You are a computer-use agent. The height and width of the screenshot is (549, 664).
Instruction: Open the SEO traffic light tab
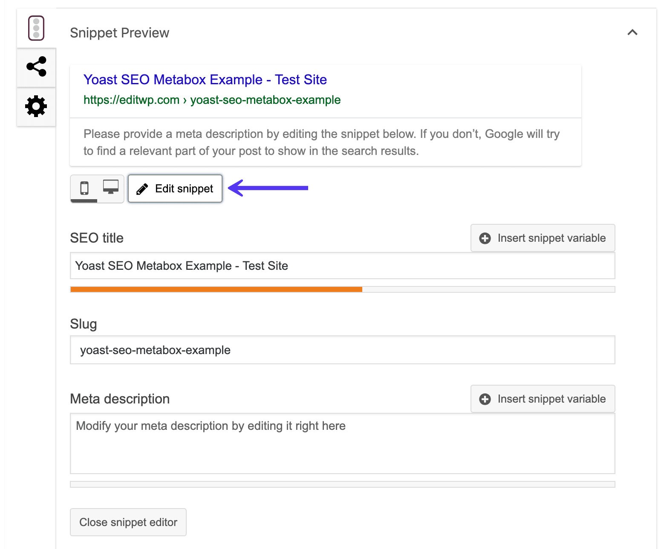pyautogui.click(x=36, y=28)
